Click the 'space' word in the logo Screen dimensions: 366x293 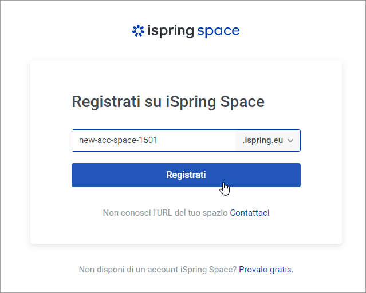(218, 31)
